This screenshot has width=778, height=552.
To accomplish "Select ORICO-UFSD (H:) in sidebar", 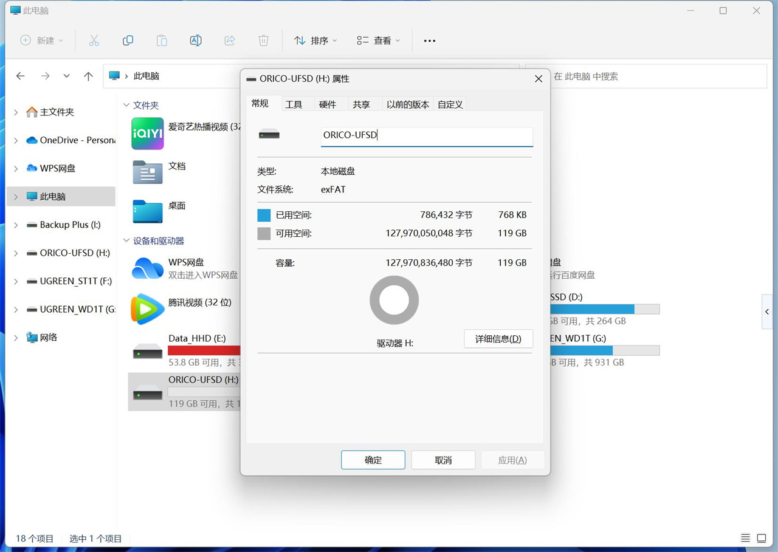I will [x=61, y=253].
